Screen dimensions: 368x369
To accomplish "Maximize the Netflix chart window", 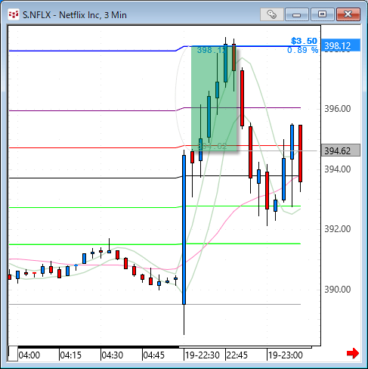I will tap(323, 14).
